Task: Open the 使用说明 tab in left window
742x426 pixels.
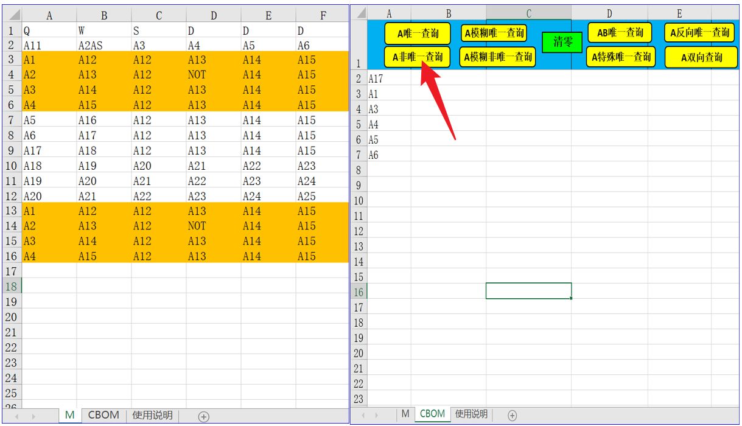Action: coord(152,415)
